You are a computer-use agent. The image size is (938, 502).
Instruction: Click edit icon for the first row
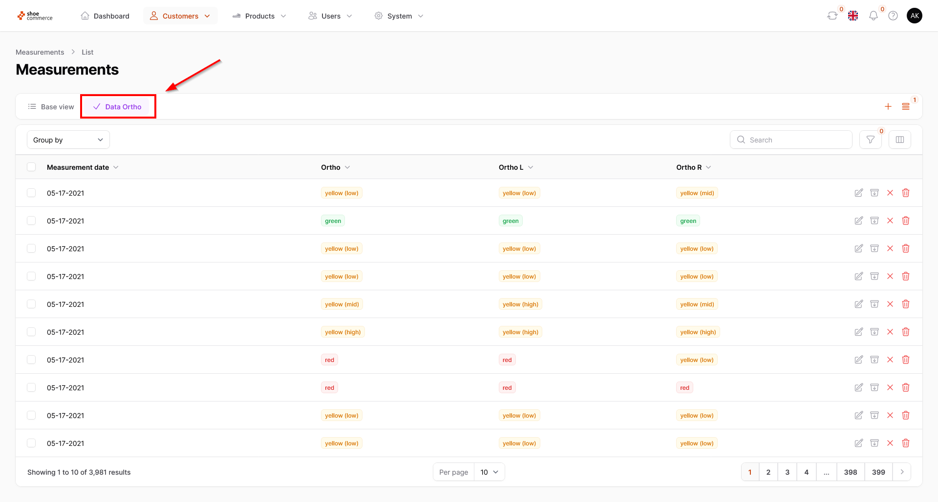[x=858, y=193]
